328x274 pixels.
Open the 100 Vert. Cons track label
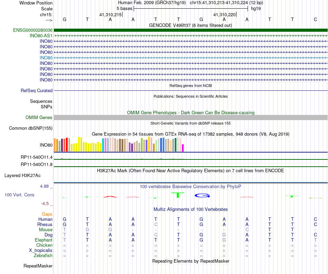click(x=19, y=195)
